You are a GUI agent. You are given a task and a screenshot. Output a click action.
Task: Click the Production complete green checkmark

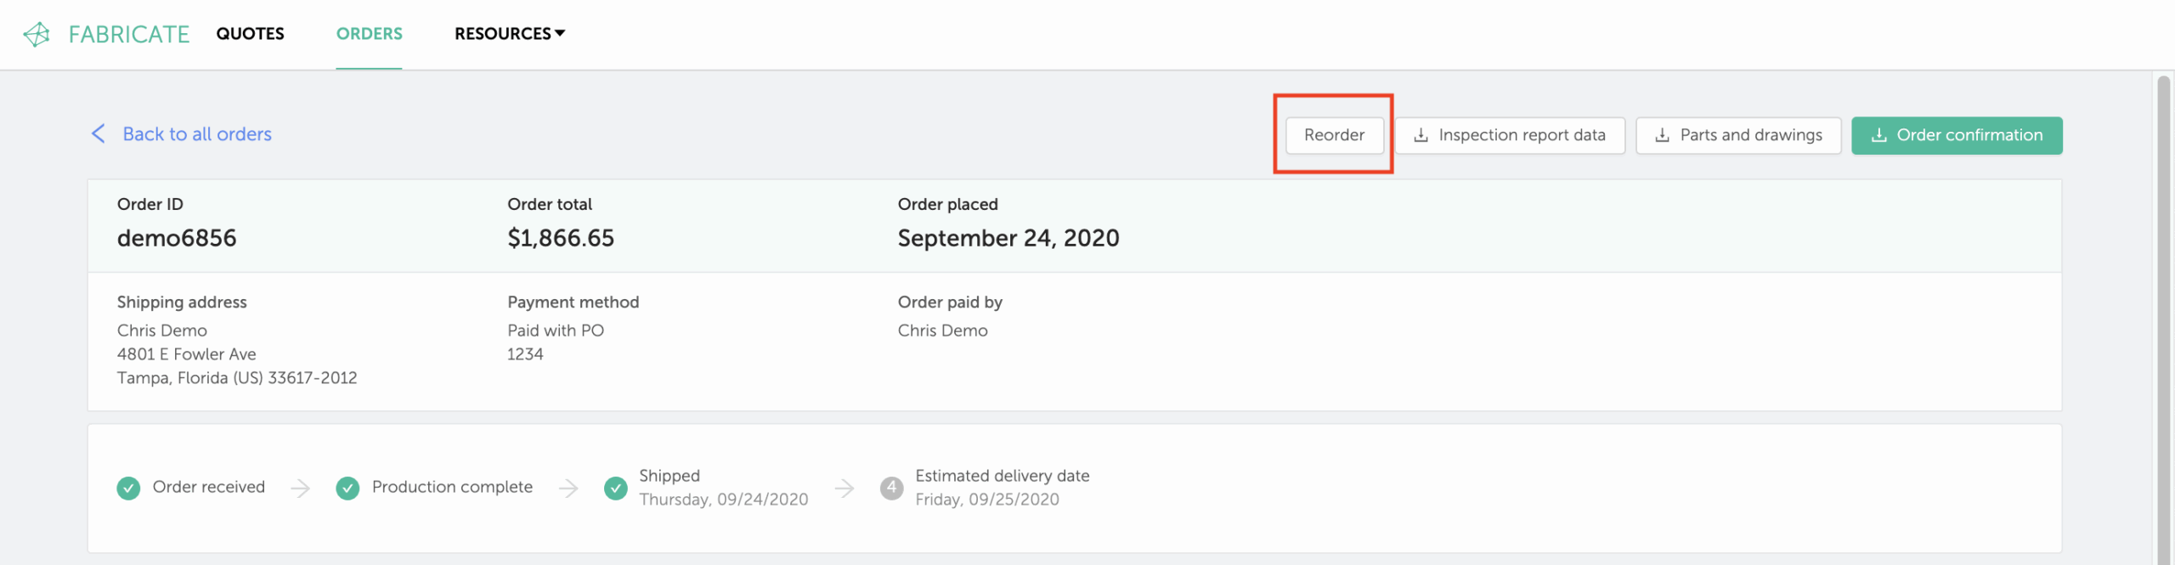pyautogui.click(x=347, y=488)
